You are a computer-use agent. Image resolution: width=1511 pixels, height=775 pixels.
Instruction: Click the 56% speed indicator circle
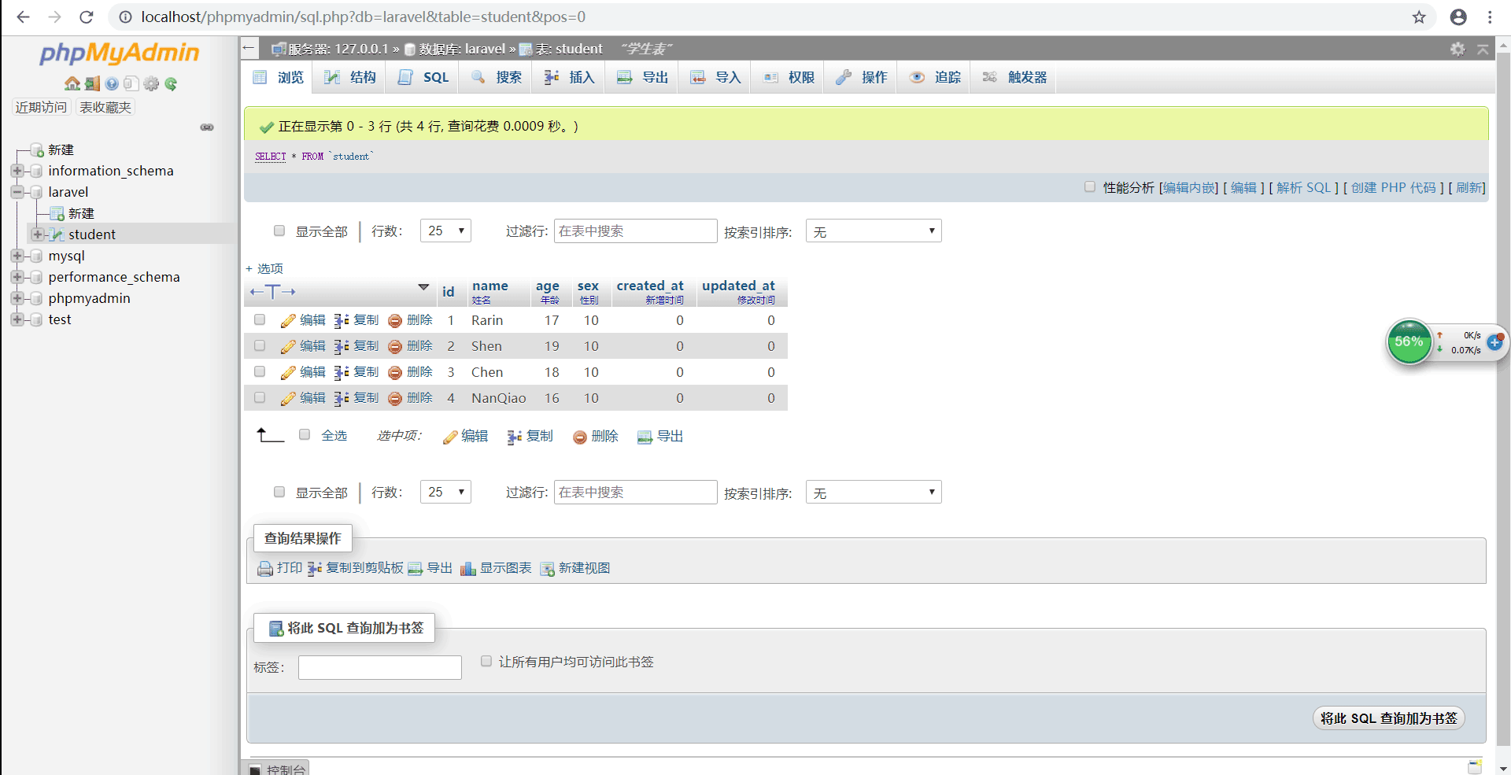pos(1409,341)
